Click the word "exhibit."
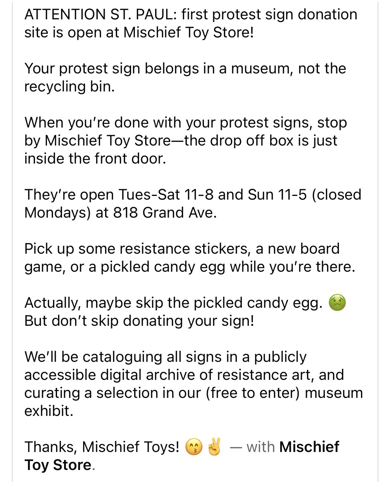The width and height of the screenshot is (384, 482). point(49,411)
